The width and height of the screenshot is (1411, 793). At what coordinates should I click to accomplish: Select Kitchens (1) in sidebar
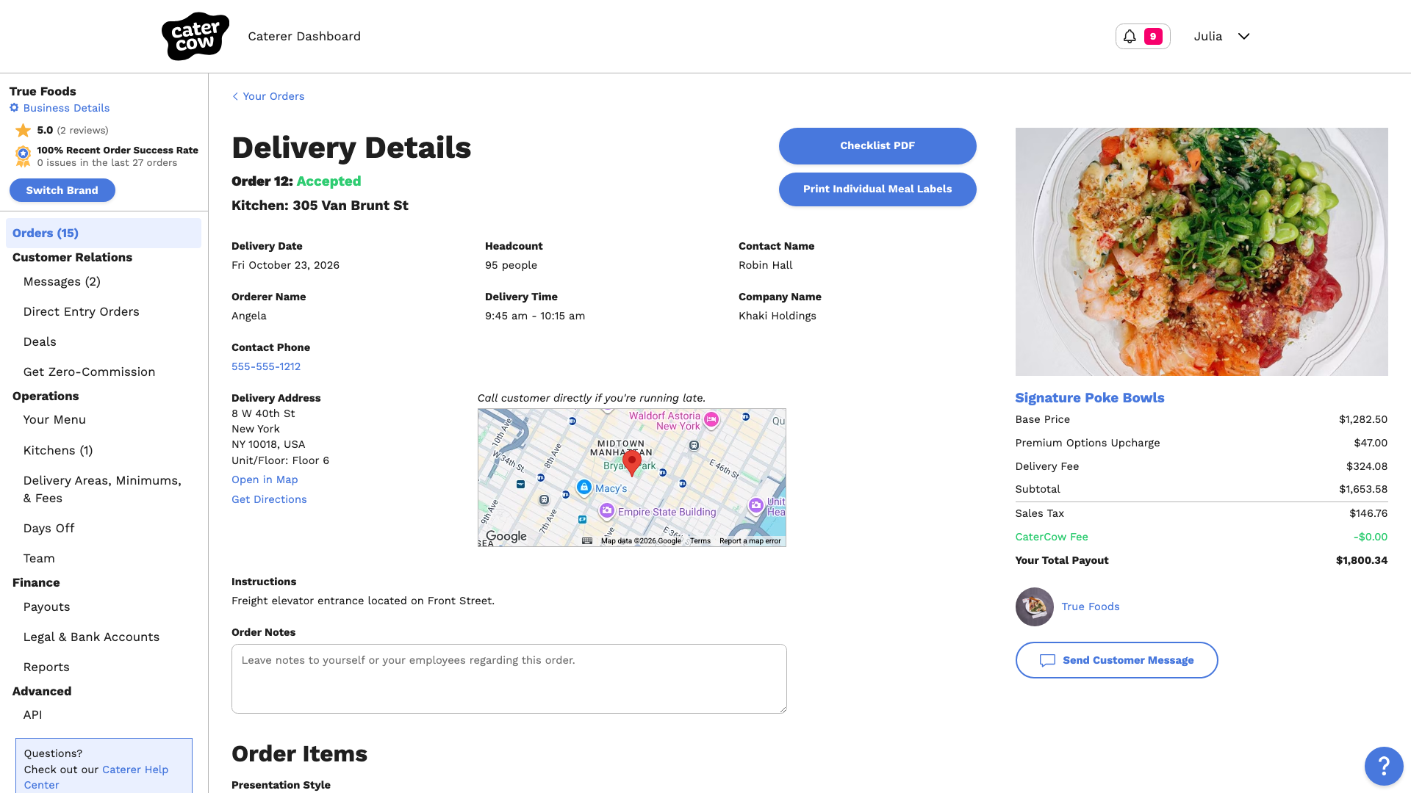(x=58, y=450)
